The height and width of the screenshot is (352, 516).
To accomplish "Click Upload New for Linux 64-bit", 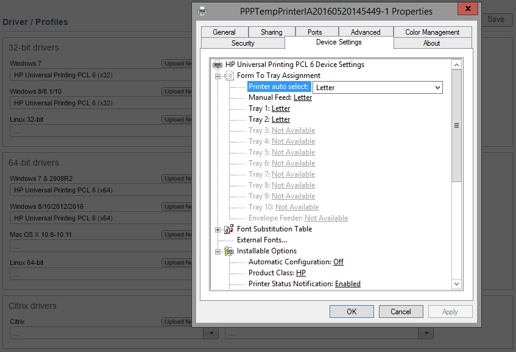I will [x=177, y=262].
